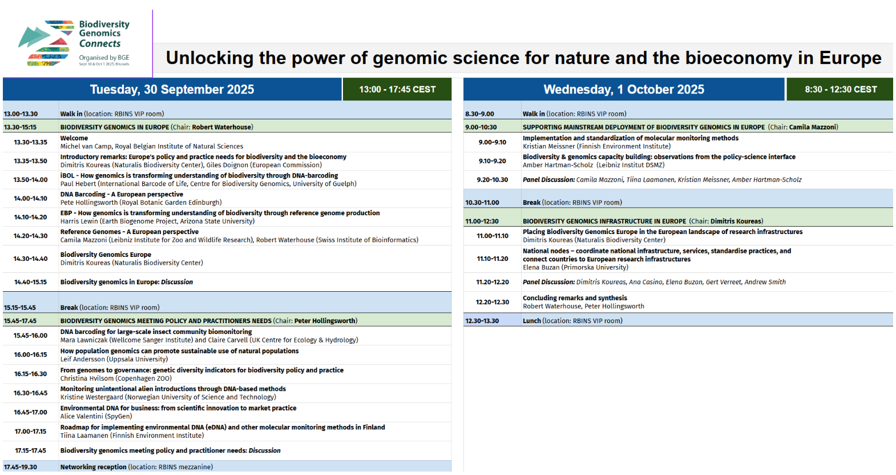Viewport: 896px width, 475px height.
Task: Click the 8:30 - 12:30 CEST time box
Action: point(840,90)
